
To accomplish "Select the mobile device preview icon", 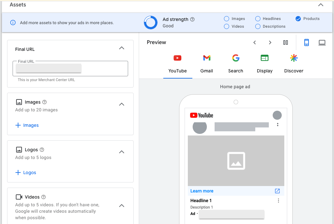I will [306, 42].
